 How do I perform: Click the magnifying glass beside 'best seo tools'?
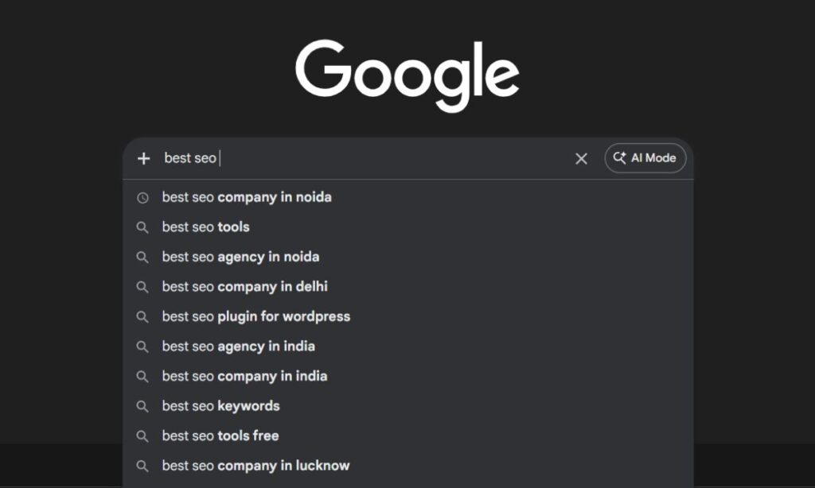coord(143,227)
